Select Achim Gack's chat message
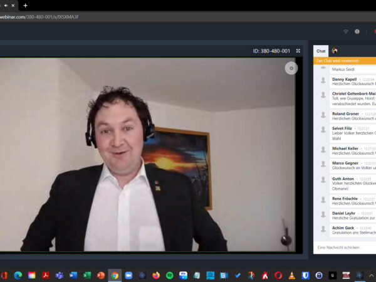The image size is (376, 282). (353, 230)
